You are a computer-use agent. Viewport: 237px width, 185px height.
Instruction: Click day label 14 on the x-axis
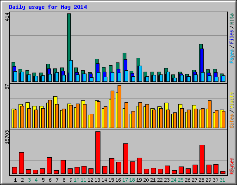point(104,180)
